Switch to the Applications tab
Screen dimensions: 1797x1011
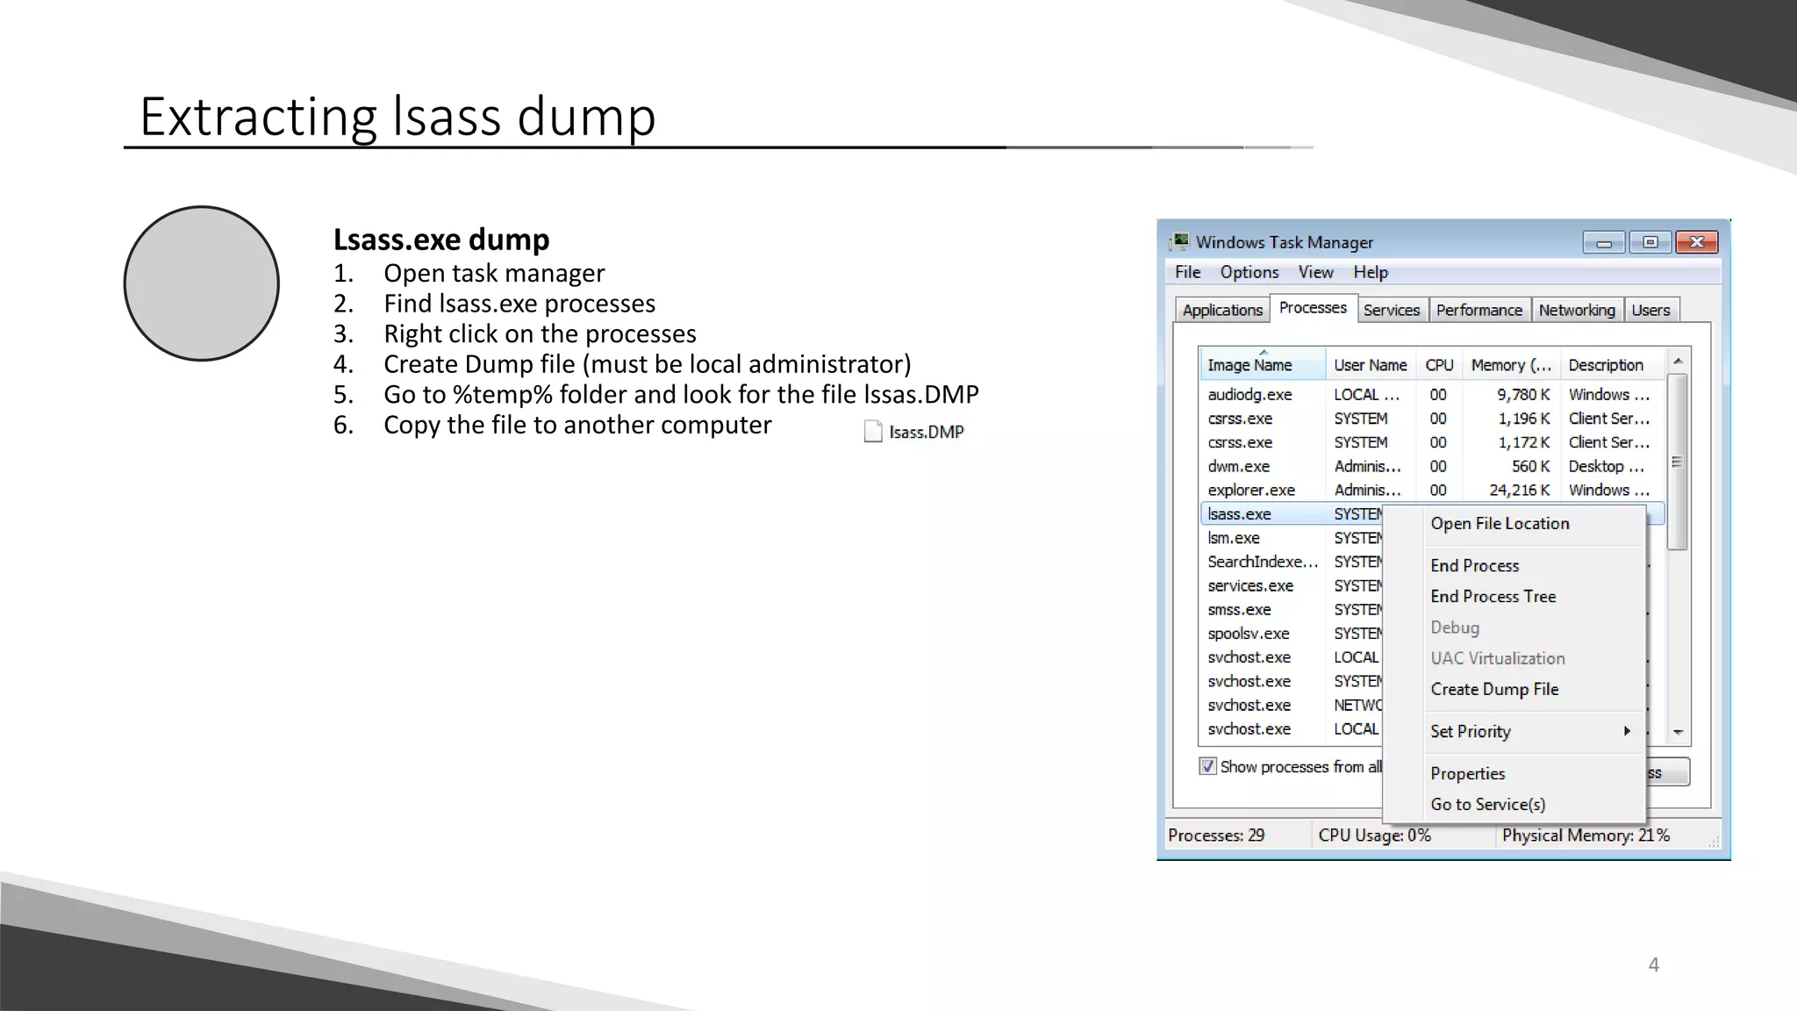[1222, 310]
